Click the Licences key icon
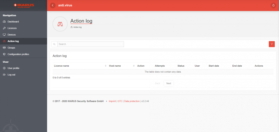 pos(4,28)
